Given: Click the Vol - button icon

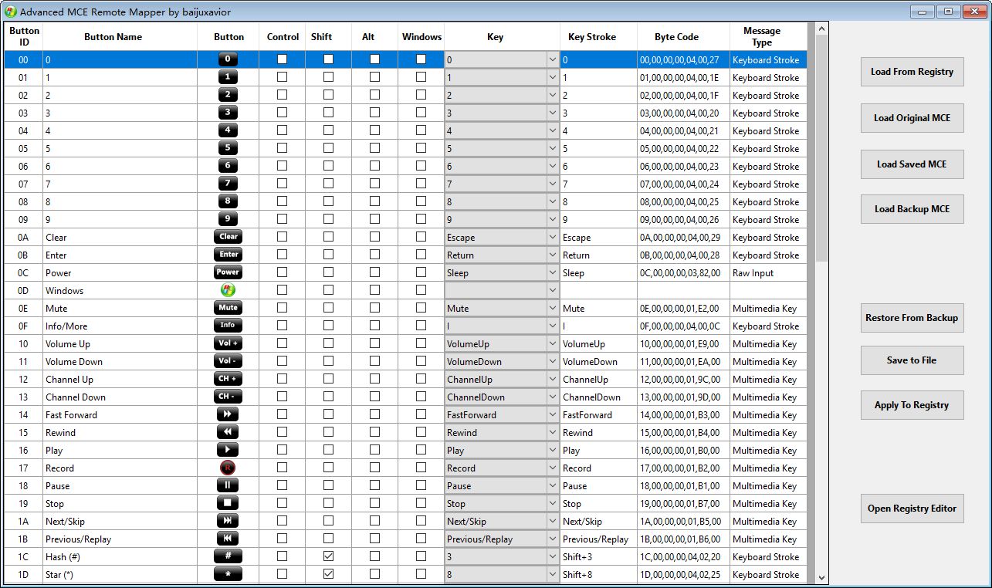Looking at the screenshot, I should [228, 361].
